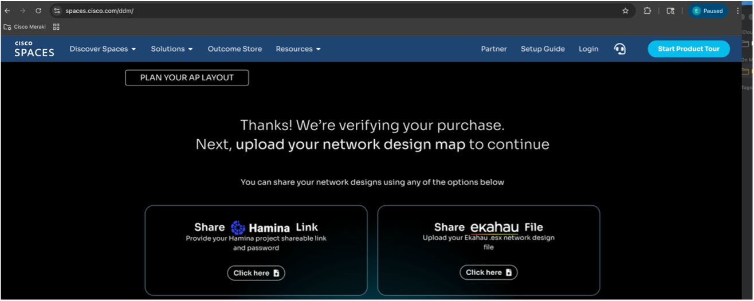Expand the Resources dropdown menu
Image resolution: width=754 pixels, height=301 pixels.
pyautogui.click(x=298, y=49)
